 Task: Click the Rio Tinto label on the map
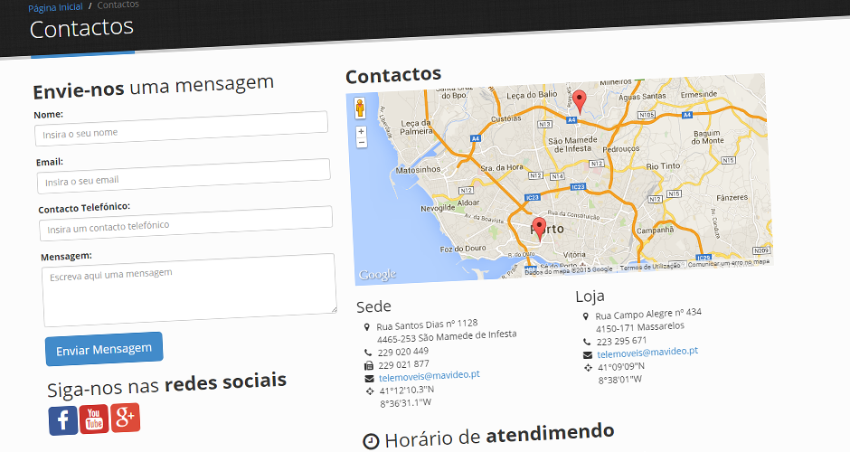(663, 166)
